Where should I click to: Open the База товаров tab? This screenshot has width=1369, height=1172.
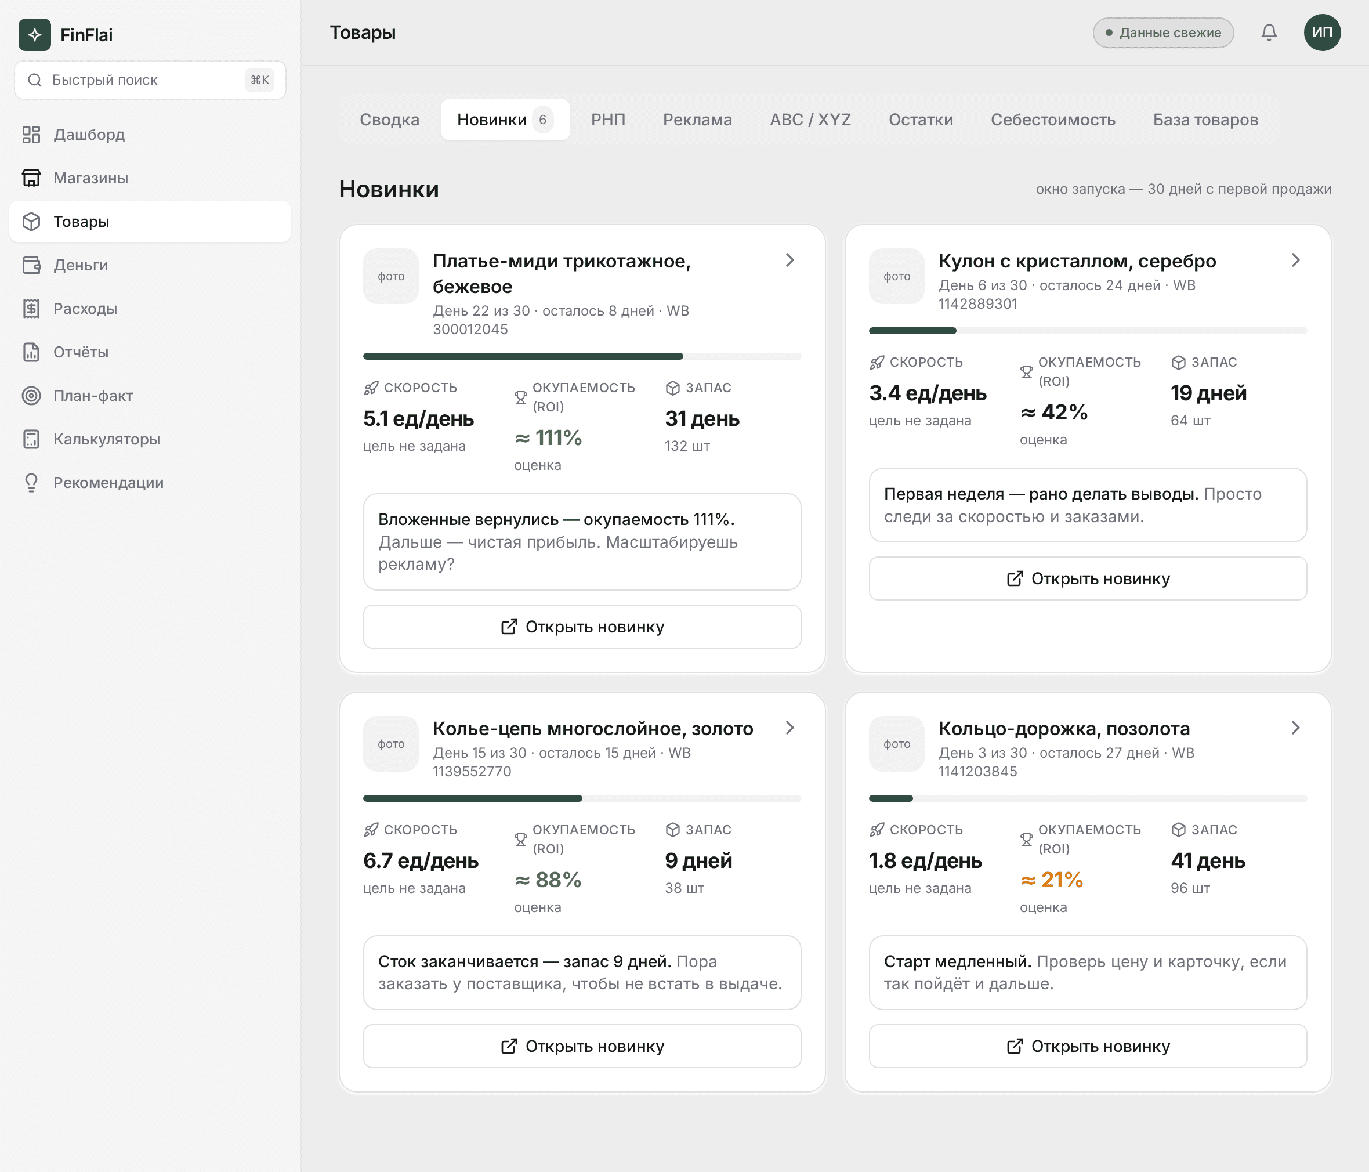coord(1205,120)
